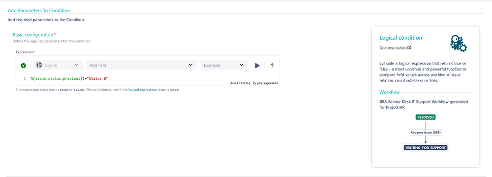Viewport: 492px width, 177px height.
Task: Click Try your expression link
Action: 265,83
